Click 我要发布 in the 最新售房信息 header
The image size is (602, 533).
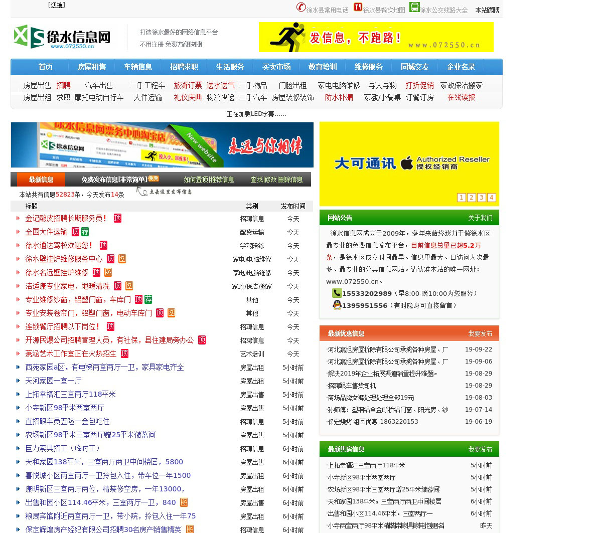[480, 449]
